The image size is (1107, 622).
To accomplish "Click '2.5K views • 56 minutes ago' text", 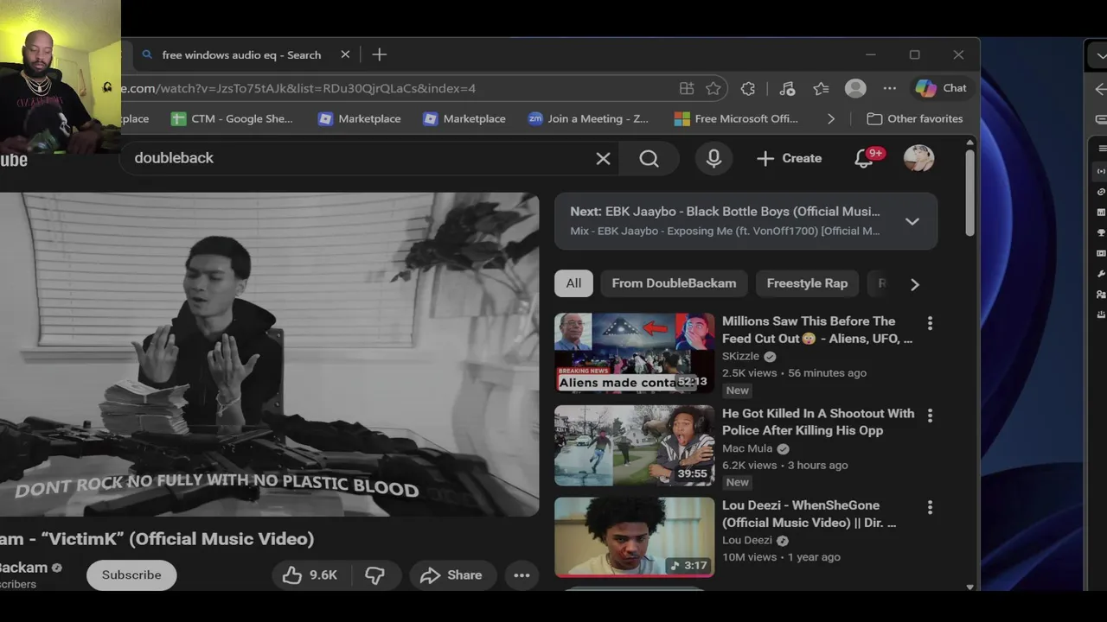I will pyautogui.click(x=794, y=373).
